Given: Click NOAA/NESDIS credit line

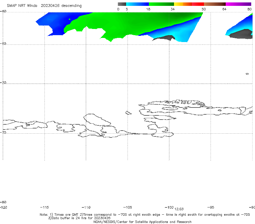Looking at the screenshot, I should 142,222.
